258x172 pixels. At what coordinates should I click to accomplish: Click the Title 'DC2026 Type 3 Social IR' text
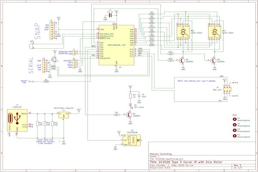[x=186, y=162]
